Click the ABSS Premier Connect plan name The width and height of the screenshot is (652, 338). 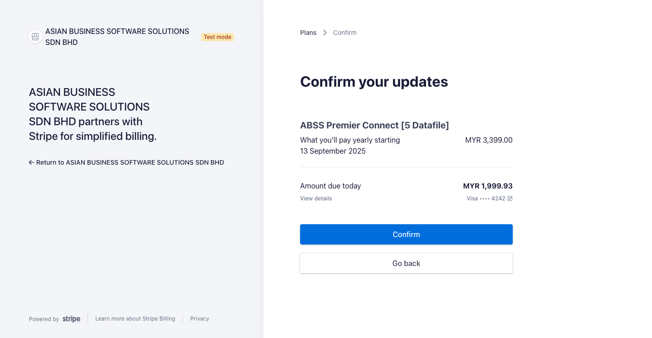[374, 125]
